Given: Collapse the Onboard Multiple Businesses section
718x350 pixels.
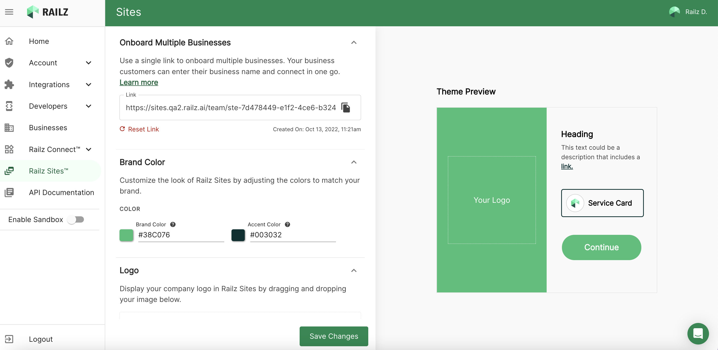Looking at the screenshot, I should 354,43.
